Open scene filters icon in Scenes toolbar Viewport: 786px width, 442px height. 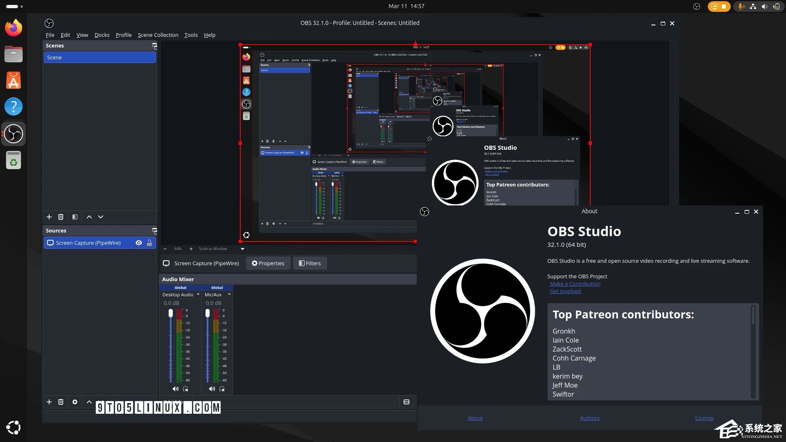(75, 217)
